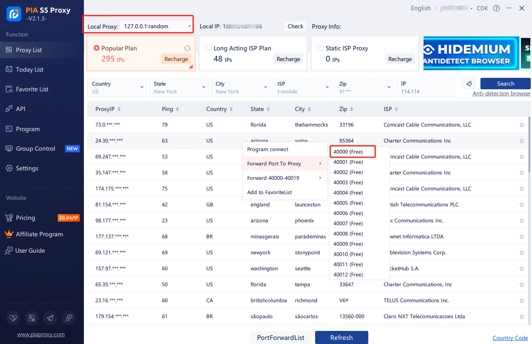
Task: Click the PortForwardList button
Action: click(x=281, y=337)
